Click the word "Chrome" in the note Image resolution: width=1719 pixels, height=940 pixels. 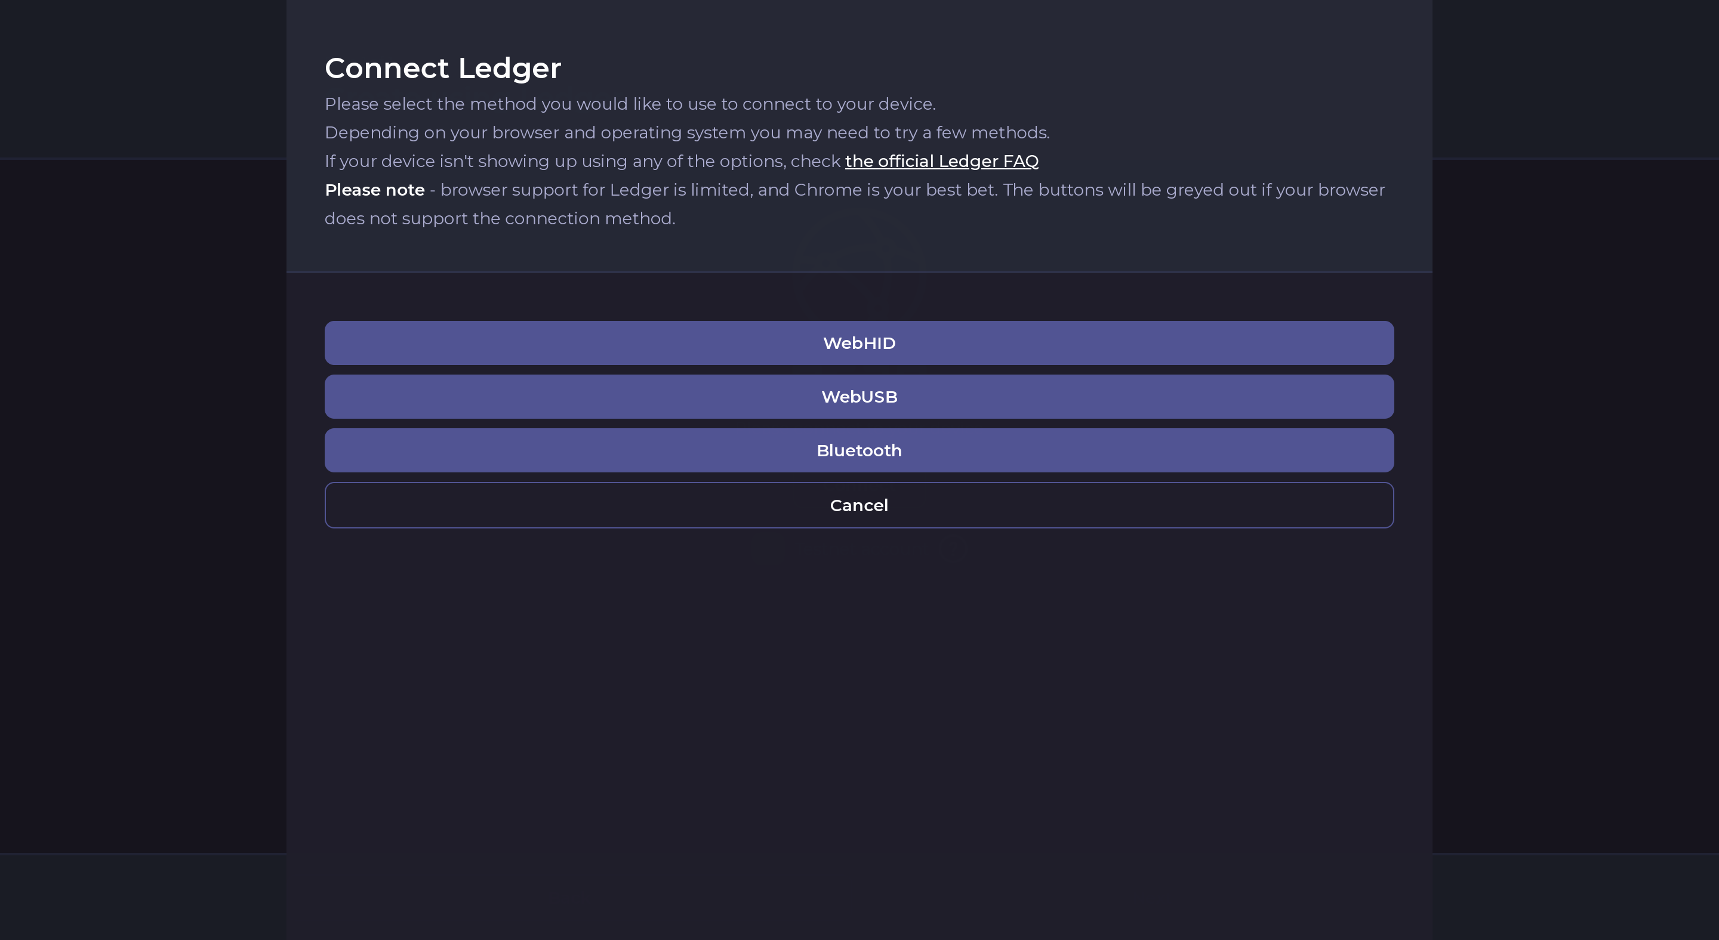coord(827,190)
